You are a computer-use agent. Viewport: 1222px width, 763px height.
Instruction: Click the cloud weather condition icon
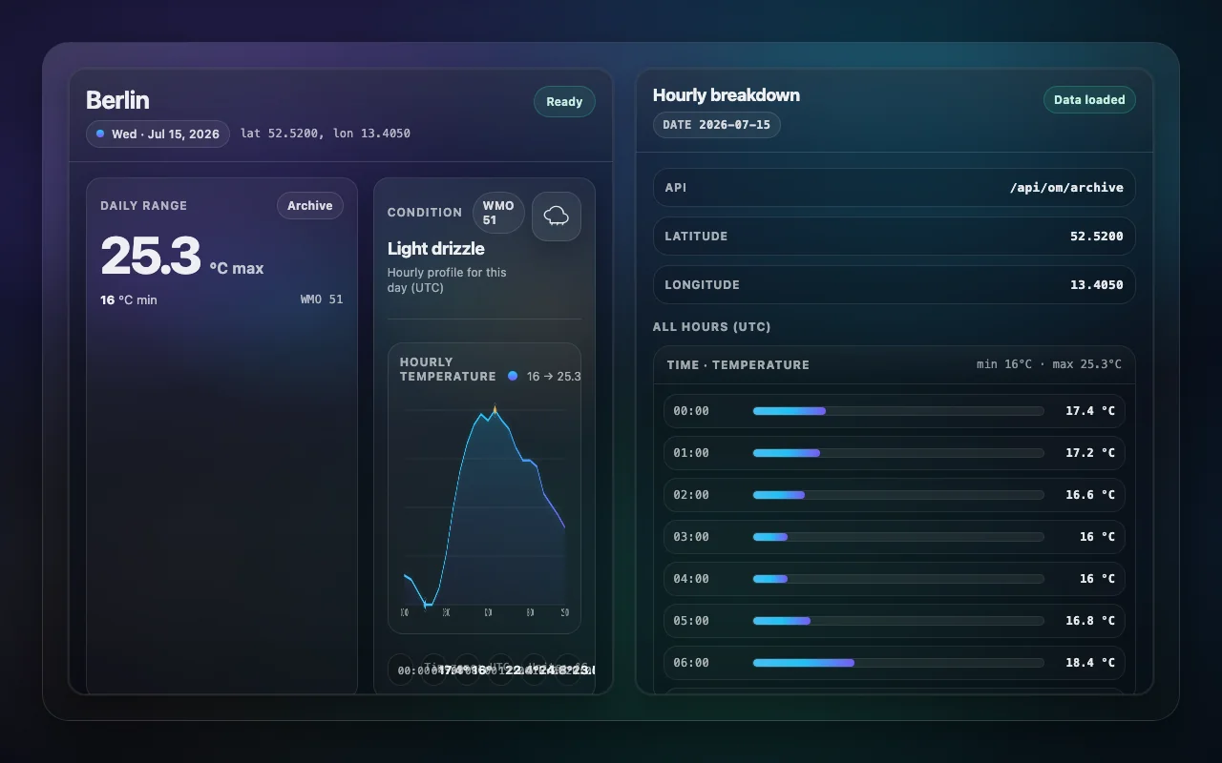[x=557, y=217]
